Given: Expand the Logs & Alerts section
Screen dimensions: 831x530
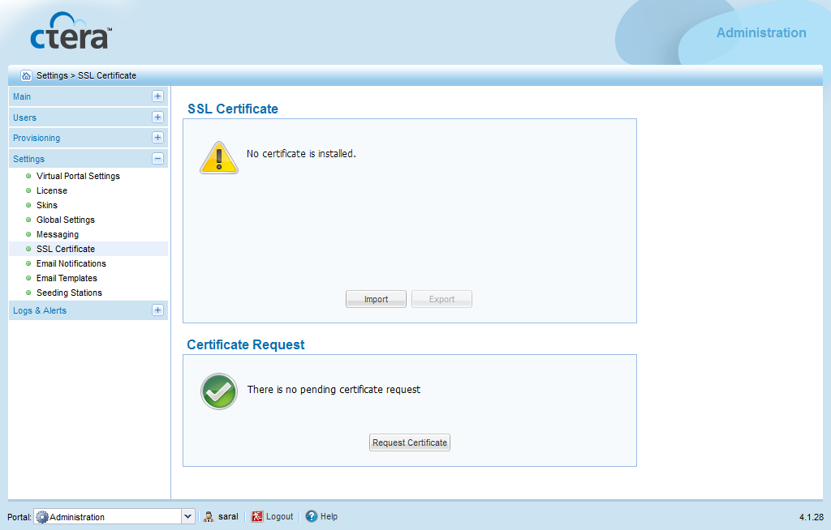Looking at the screenshot, I should (157, 310).
